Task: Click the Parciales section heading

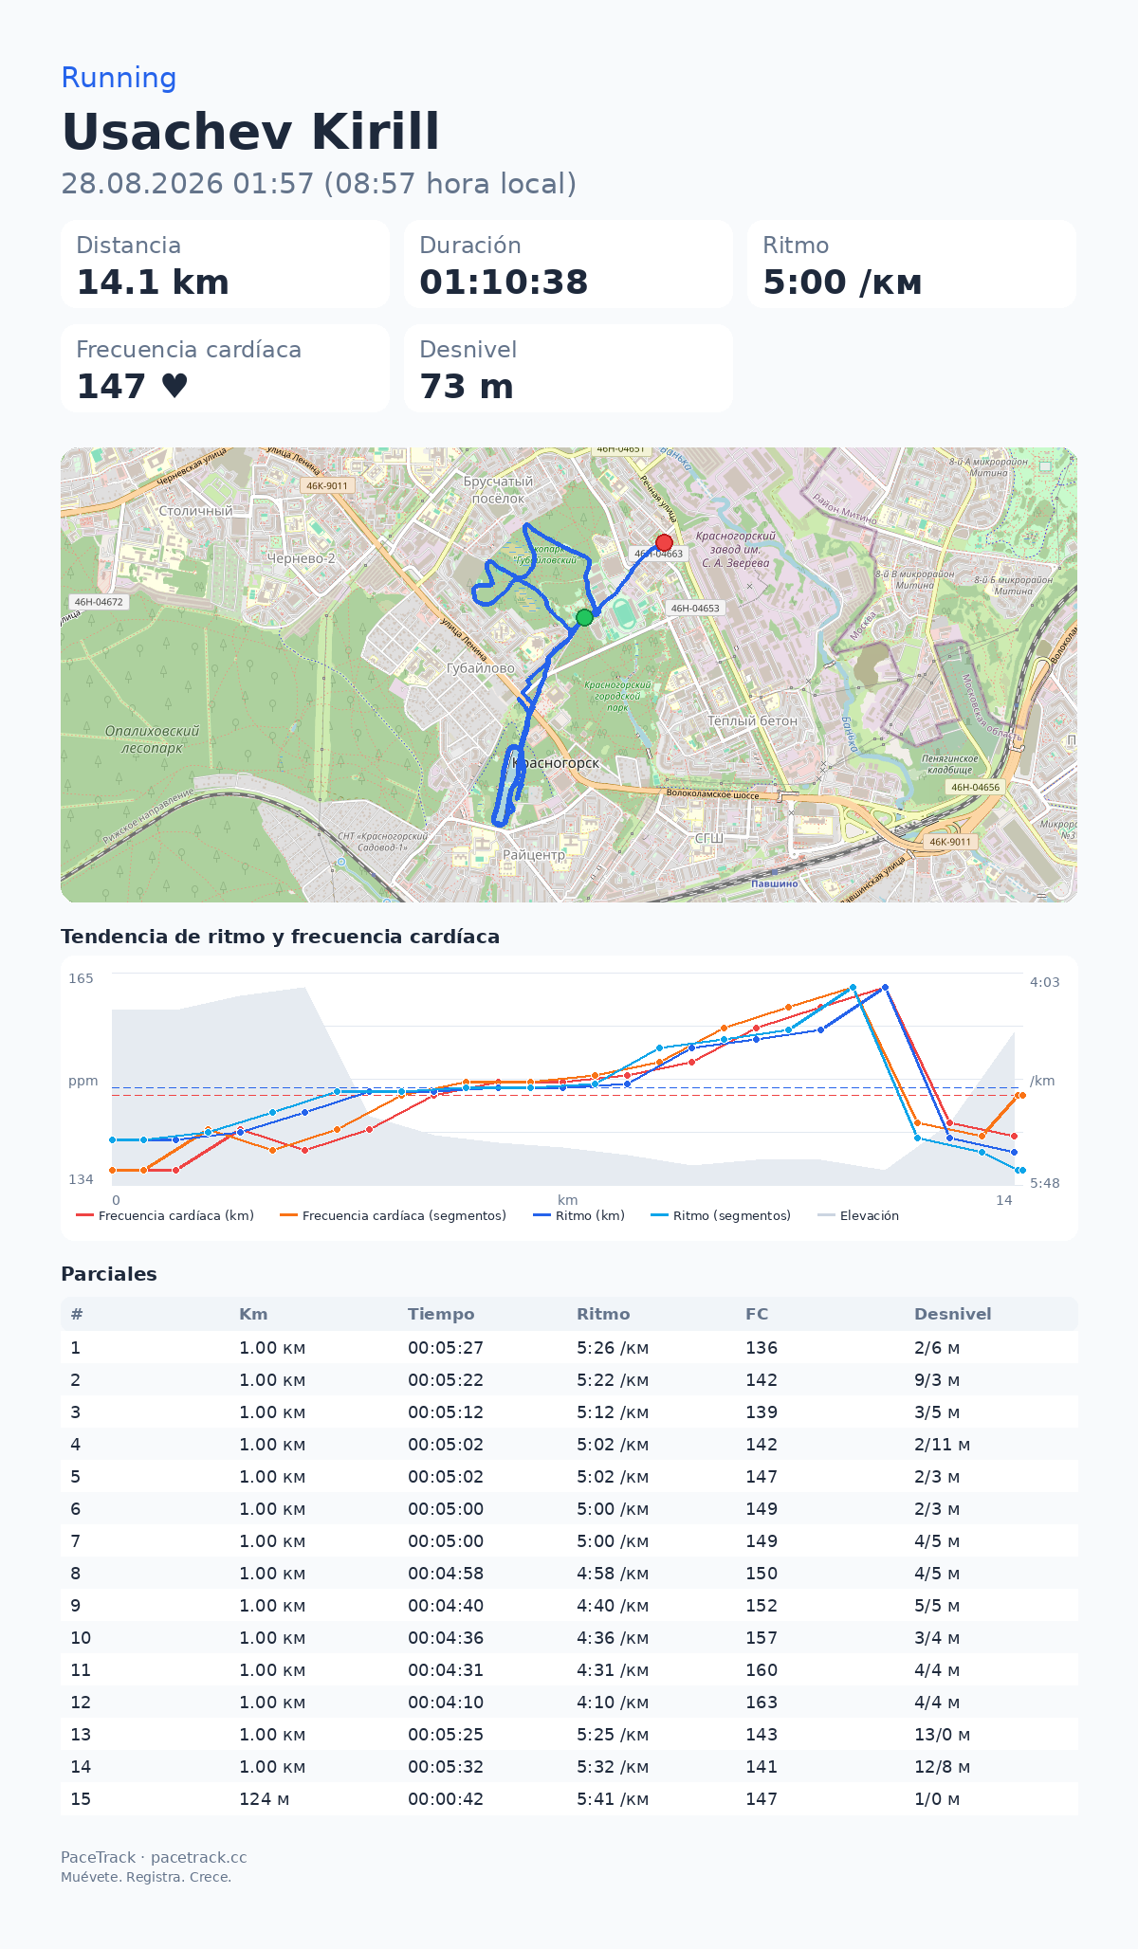Action: [109, 1274]
